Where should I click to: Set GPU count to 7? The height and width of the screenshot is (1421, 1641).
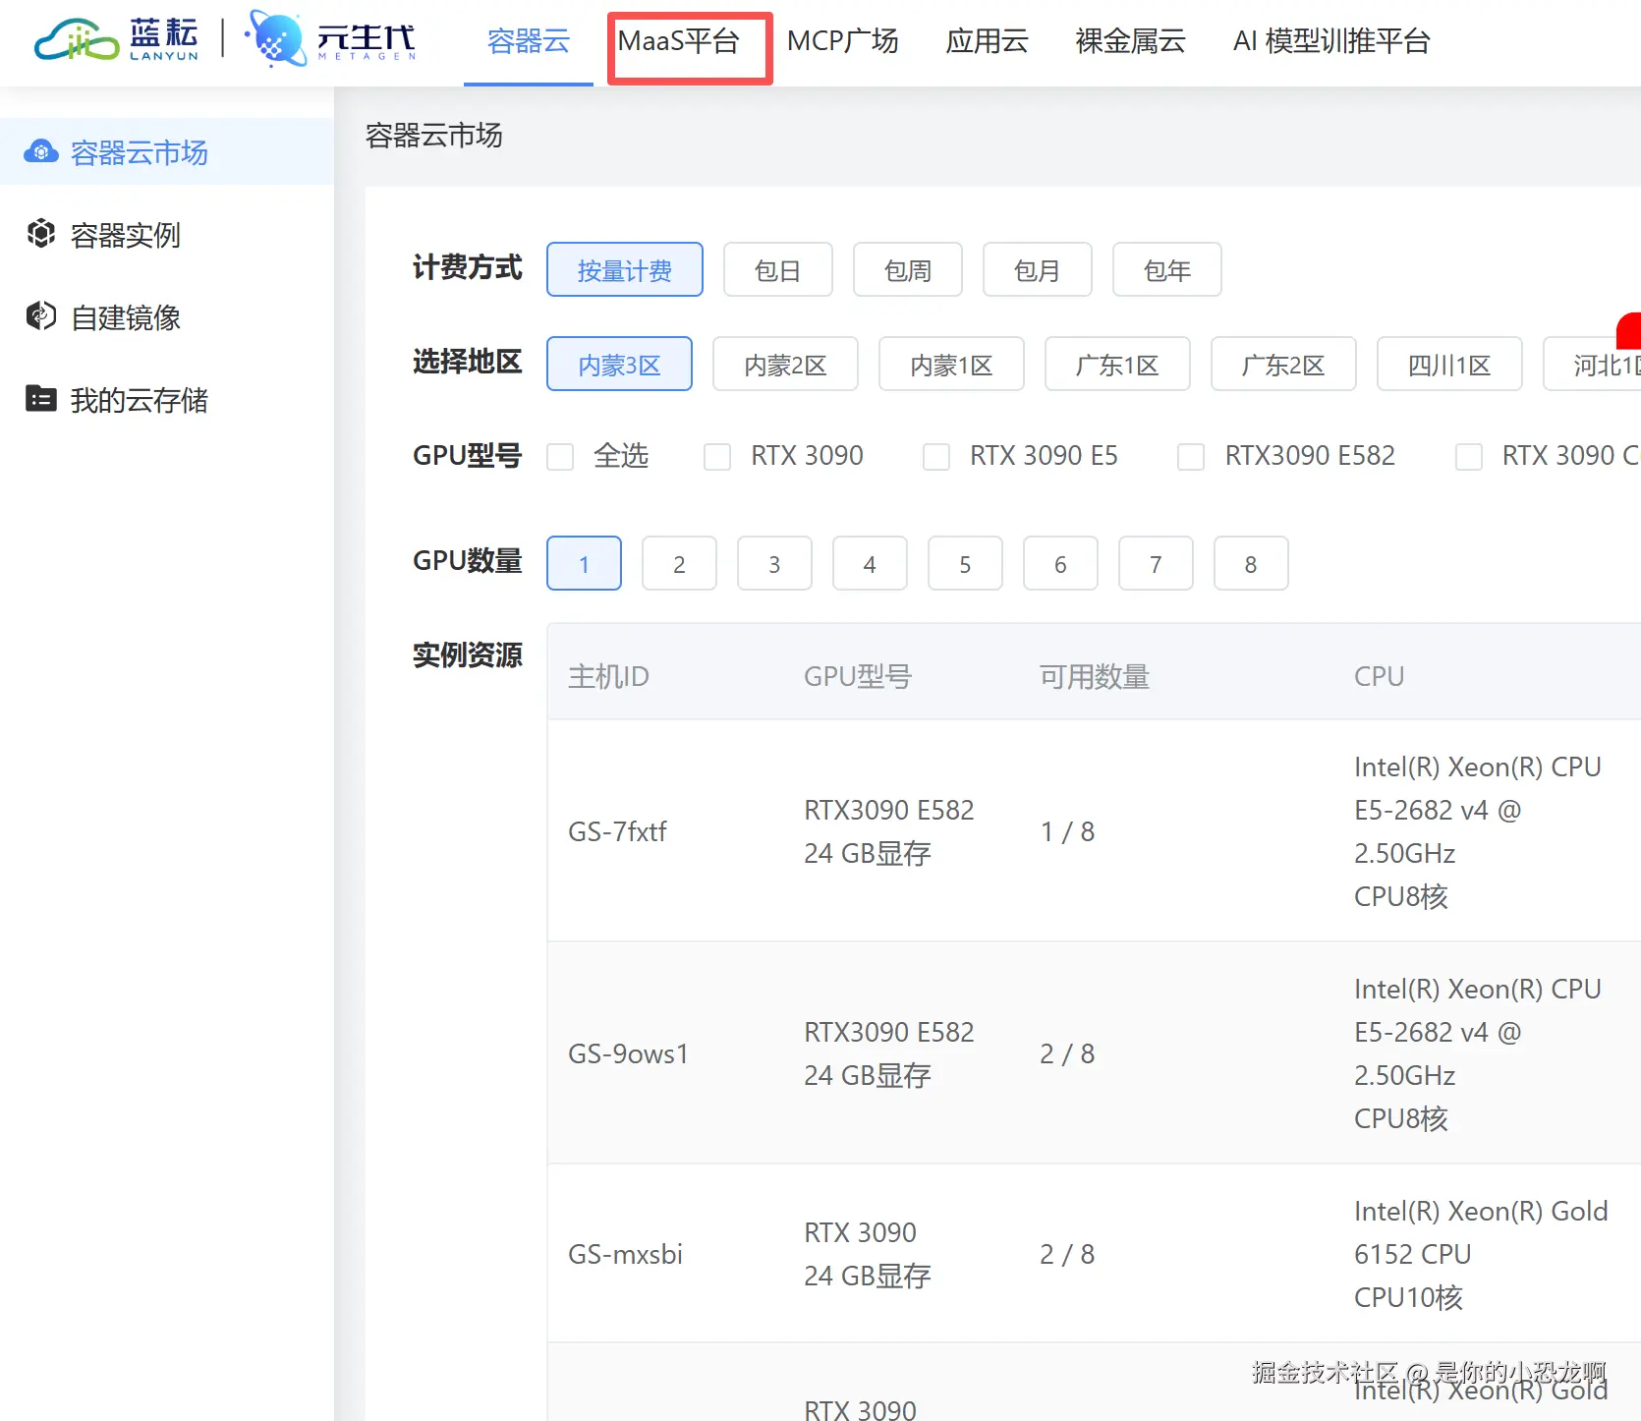click(1156, 563)
